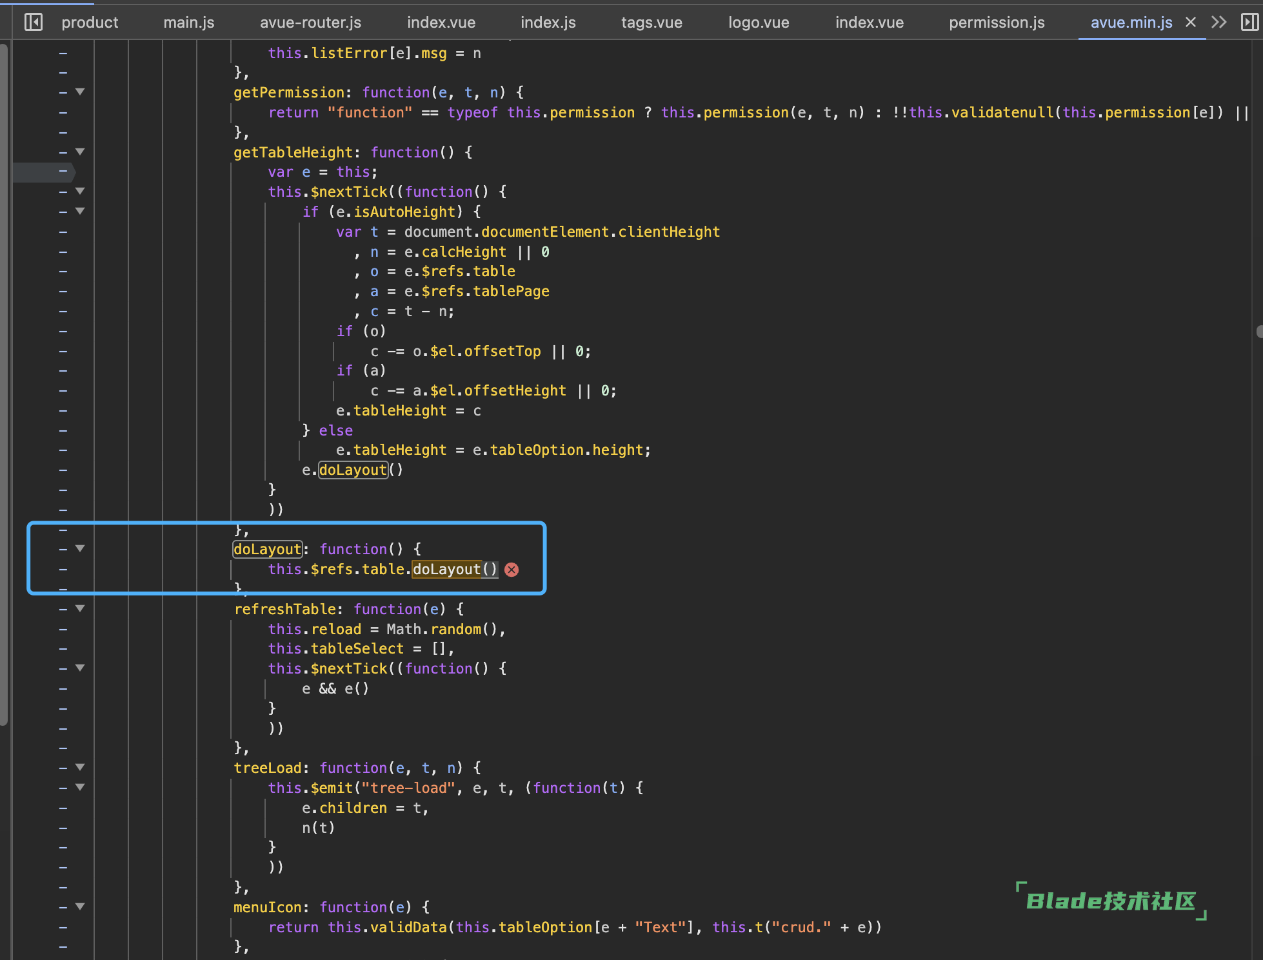Toggle the left navigator sidebar icon
This screenshot has width=1263, height=960.
pos(33,23)
